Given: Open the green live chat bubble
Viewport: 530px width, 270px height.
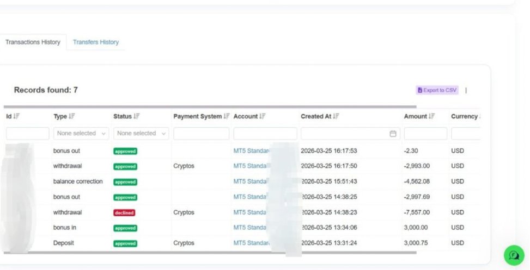Looking at the screenshot, I should [514, 255].
